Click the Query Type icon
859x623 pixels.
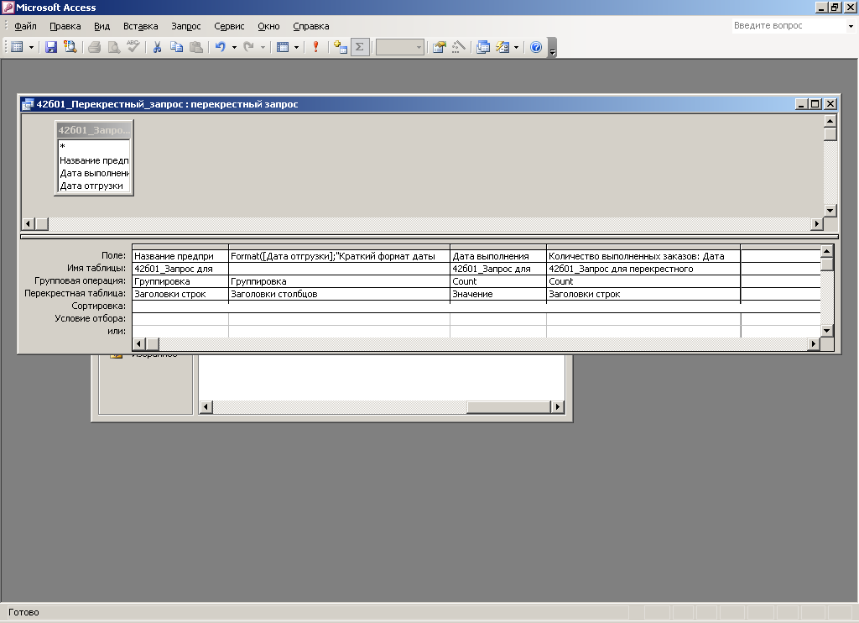[283, 47]
